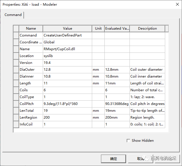The height and width of the screenshot is (166, 182).
Task: Select the row header beside InfoCoil
Action: 16,124
